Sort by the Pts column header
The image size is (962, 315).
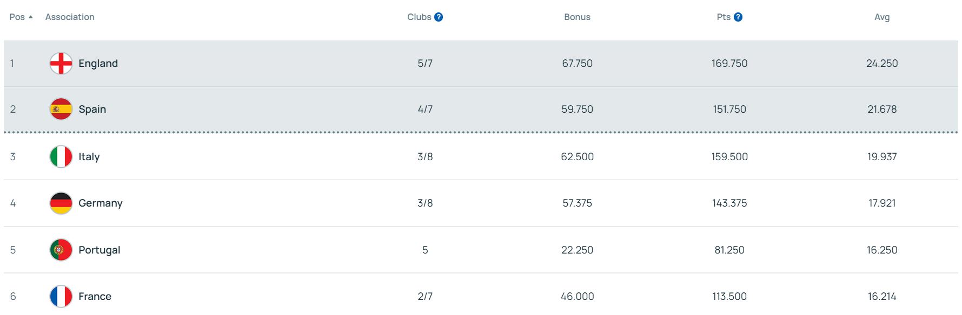point(724,17)
